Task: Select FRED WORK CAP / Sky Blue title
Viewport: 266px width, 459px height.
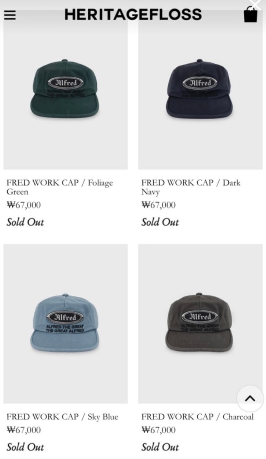Action: [62, 417]
